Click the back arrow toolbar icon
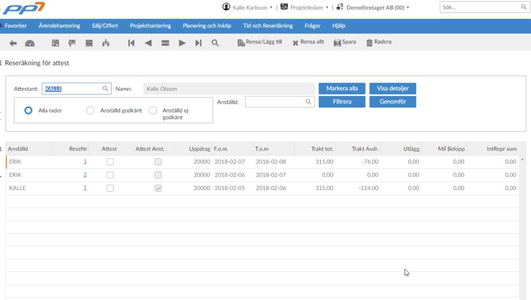 13,43
